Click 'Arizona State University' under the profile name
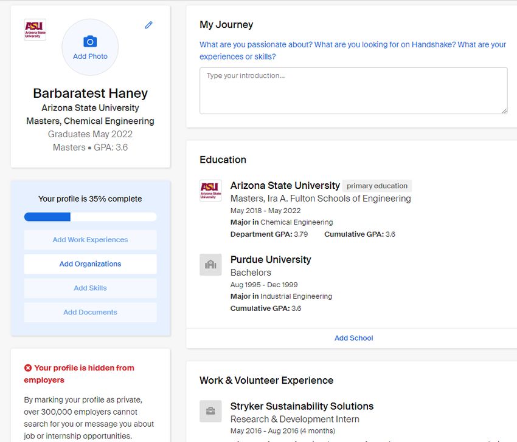 pos(90,108)
